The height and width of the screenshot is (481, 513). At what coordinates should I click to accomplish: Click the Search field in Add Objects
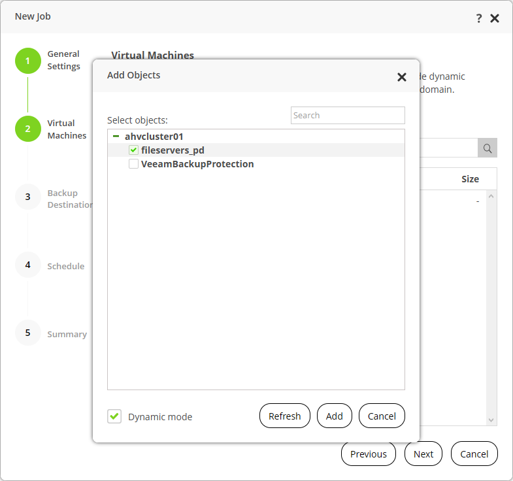click(348, 115)
